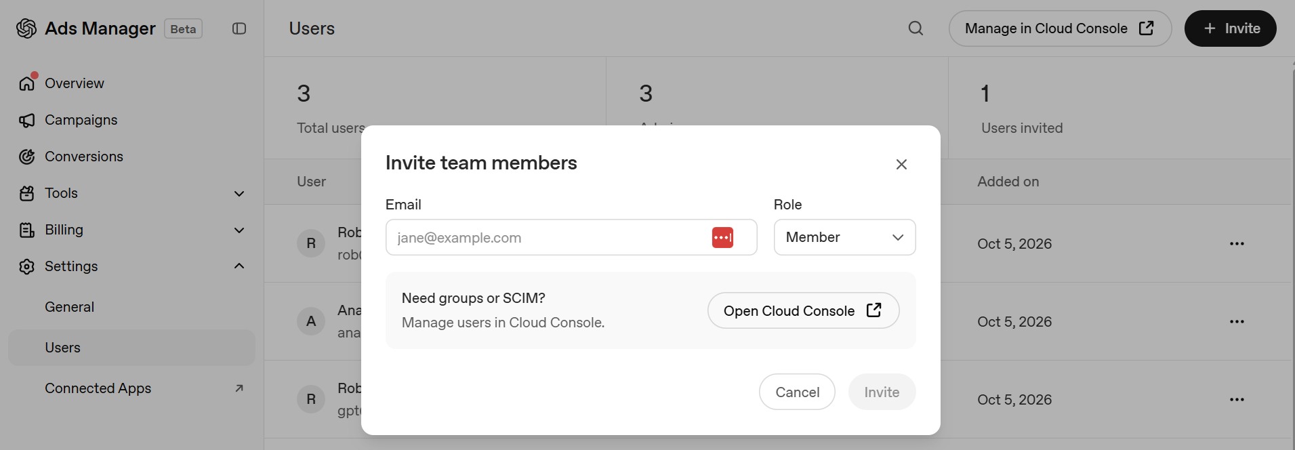Go to Campaigns in sidebar

point(81,120)
